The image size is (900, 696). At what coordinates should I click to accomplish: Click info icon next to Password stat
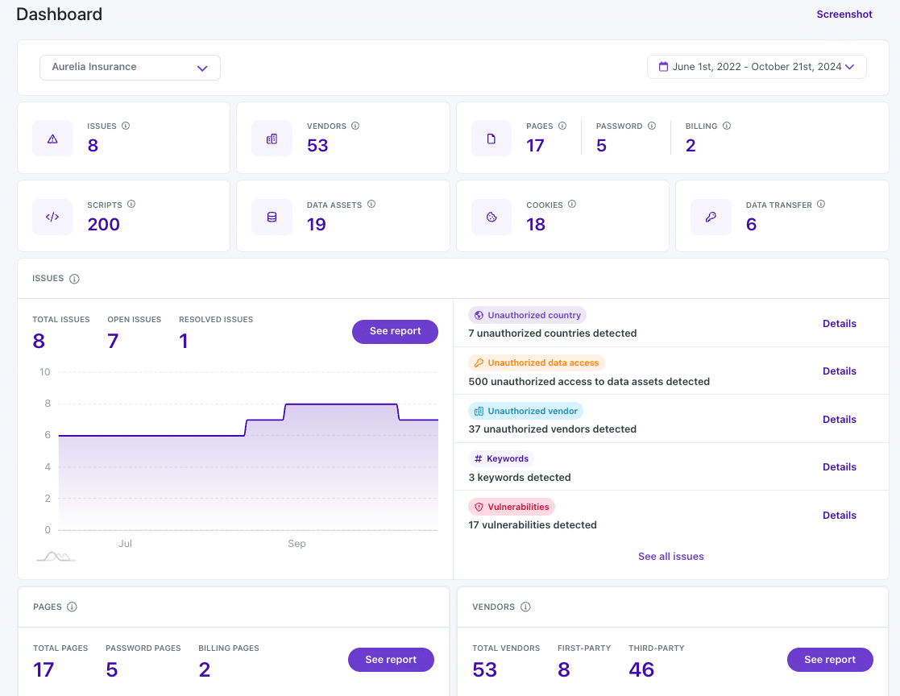tap(652, 126)
